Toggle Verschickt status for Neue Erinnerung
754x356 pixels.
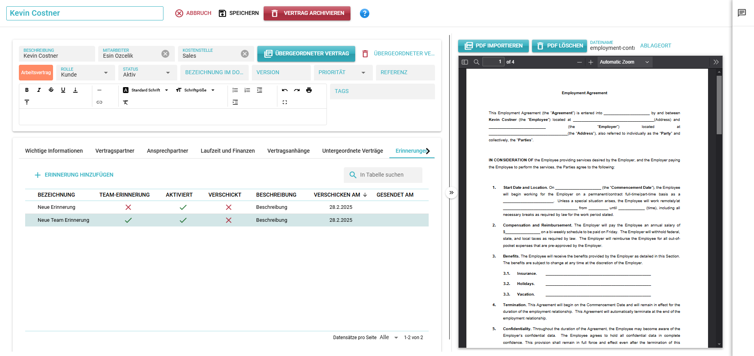click(228, 207)
